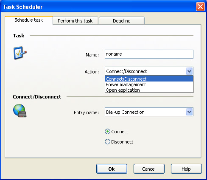
Task: Choose Open application from the action list
Action: pos(149,90)
